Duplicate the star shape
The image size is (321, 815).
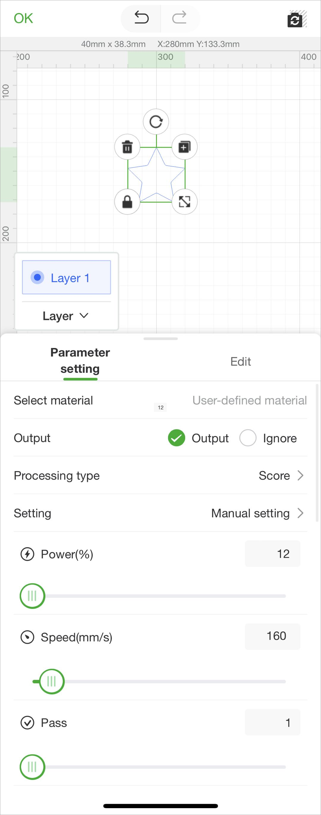(x=185, y=146)
